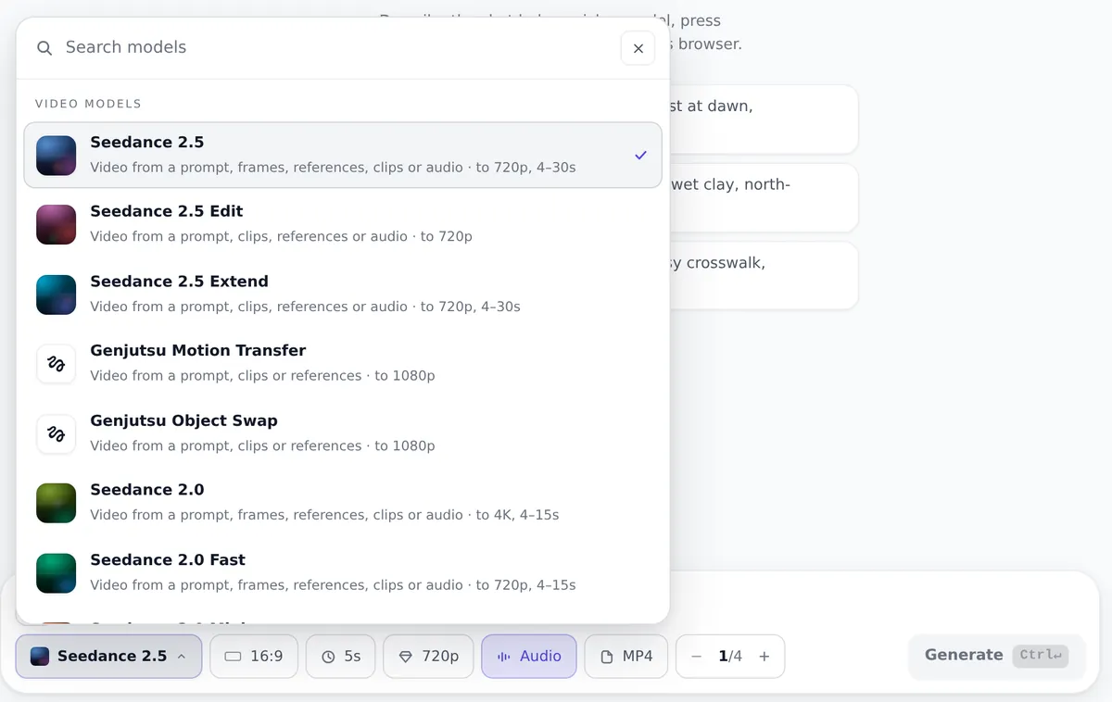
Task: Click the Ctrl shortcut badge on Generate
Action: coord(1041,656)
